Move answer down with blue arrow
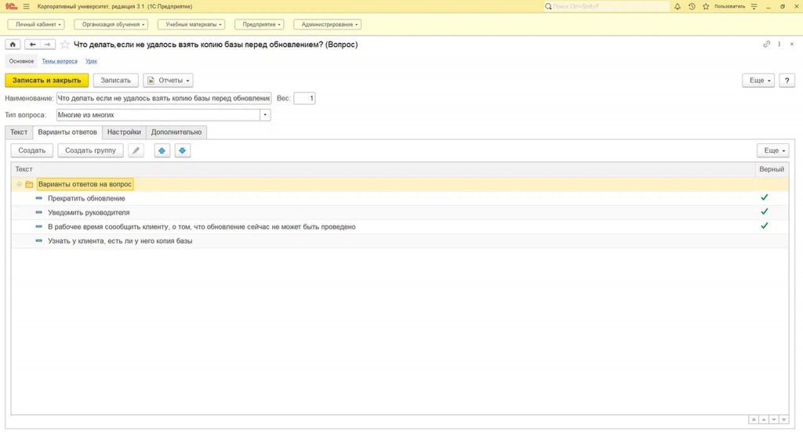This screenshot has width=803, height=434. (182, 150)
